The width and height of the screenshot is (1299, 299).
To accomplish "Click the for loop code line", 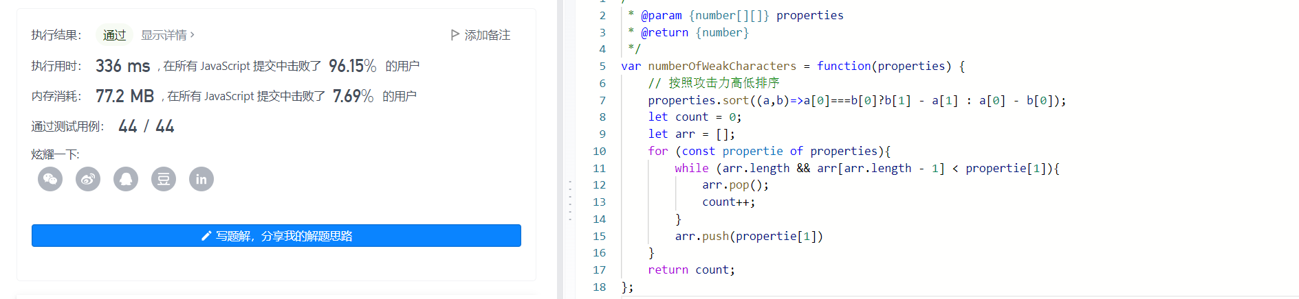I will point(769,151).
